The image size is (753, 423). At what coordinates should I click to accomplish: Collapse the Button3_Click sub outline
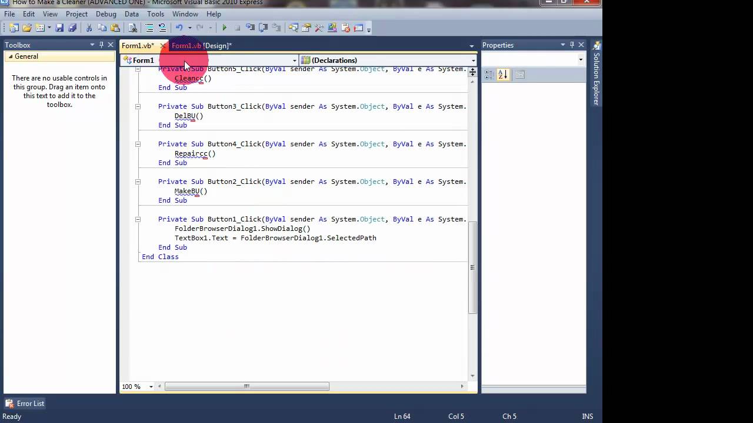[138, 106]
